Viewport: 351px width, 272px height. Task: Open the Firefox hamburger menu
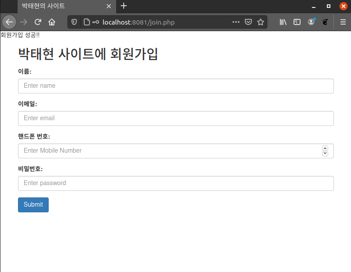tap(343, 22)
